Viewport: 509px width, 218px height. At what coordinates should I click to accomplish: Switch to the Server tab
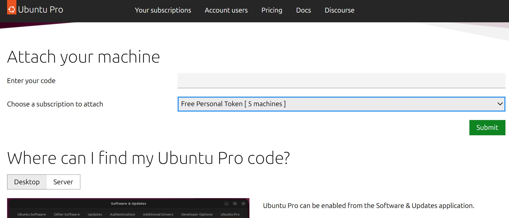pyautogui.click(x=63, y=182)
